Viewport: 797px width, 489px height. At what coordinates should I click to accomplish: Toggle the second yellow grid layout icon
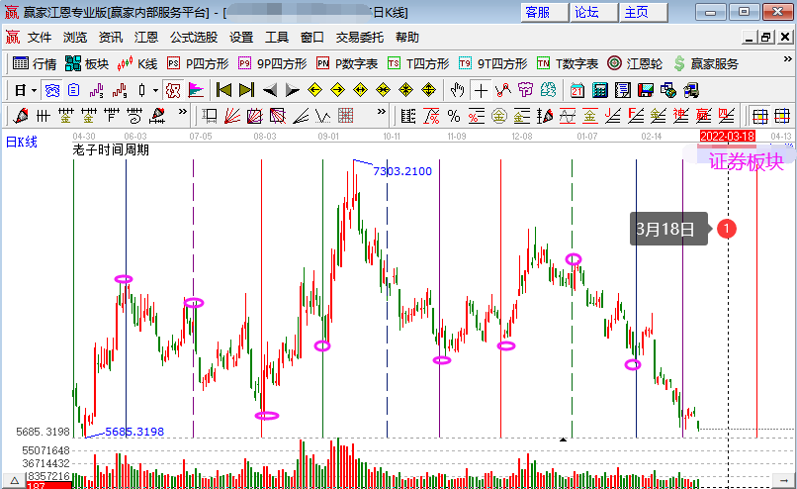[x=782, y=116]
